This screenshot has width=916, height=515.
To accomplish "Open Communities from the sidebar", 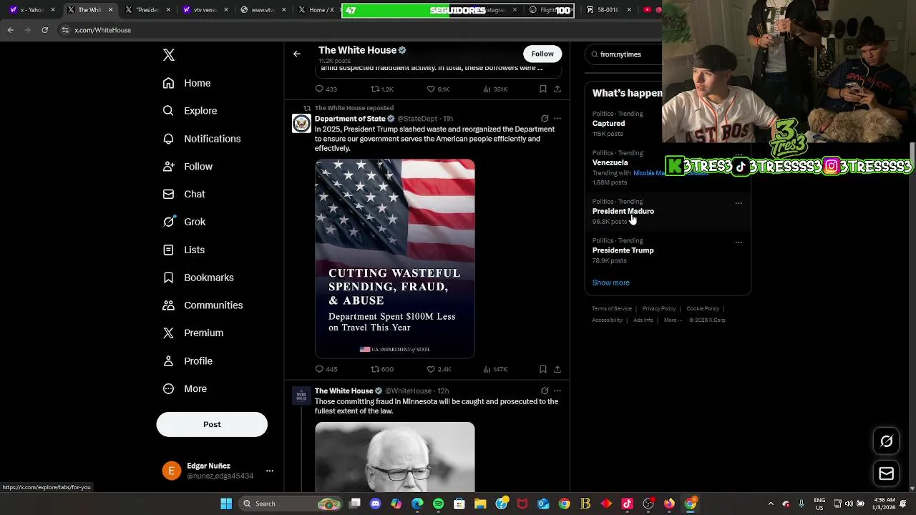I will [203, 305].
